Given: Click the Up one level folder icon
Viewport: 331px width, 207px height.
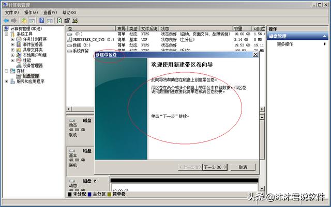Looking at the screenshot, I should pos(24,21).
